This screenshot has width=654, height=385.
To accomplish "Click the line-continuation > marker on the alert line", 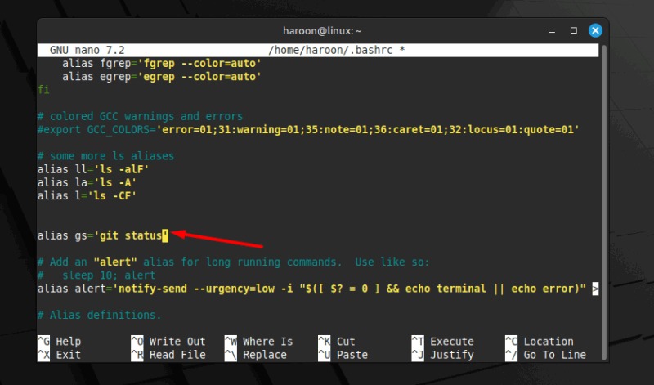I will point(595,289).
